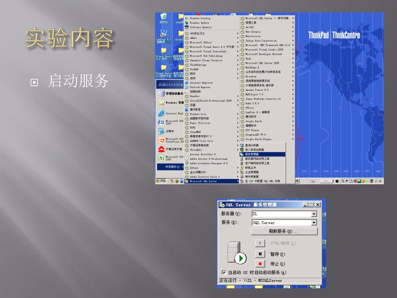Select the highlighted Microsoft SQL Server folder
The width and height of the screenshot is (397, 298).
[212, 181]
